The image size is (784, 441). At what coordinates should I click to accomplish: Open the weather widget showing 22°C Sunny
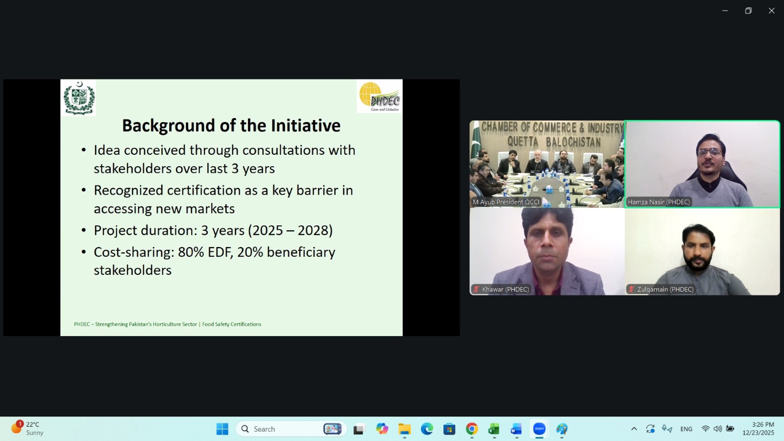(x=28, y=429)
